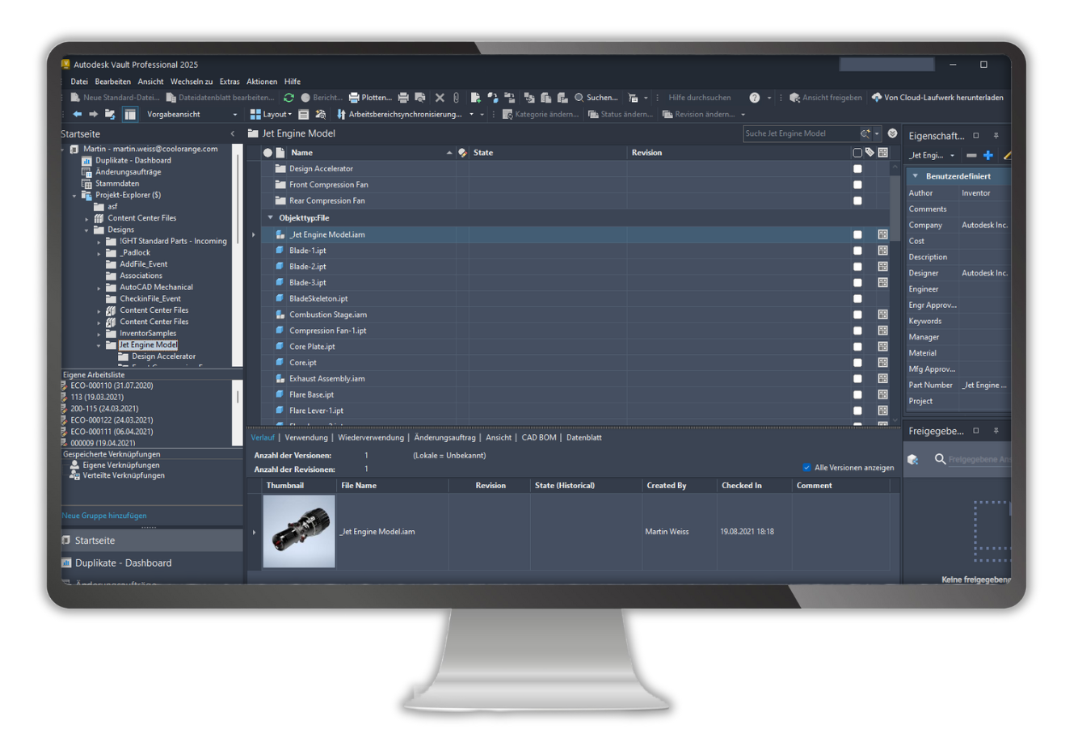The height and width of the screenshot is (746, 1078).
Task: Select Stammdaten in the tree
Action: point(117,183)
